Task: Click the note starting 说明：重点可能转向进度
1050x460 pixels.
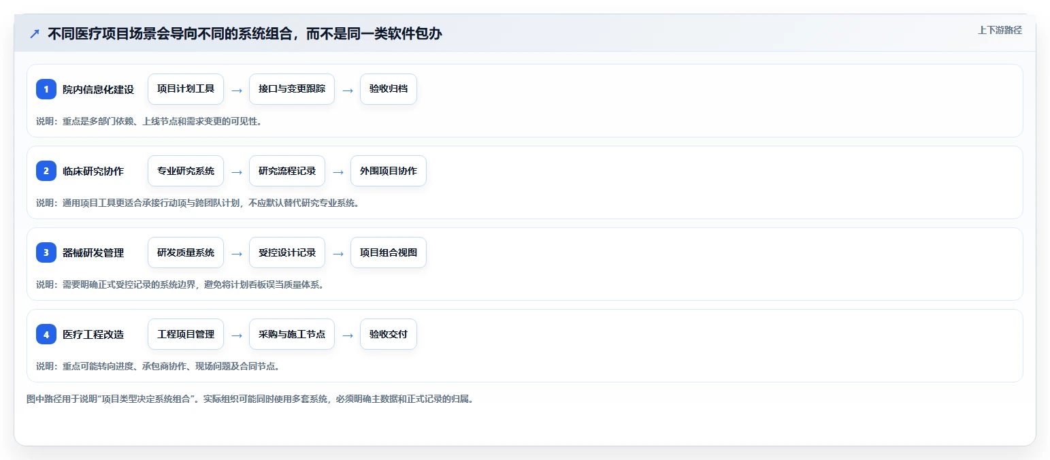Action: [158, 366]
